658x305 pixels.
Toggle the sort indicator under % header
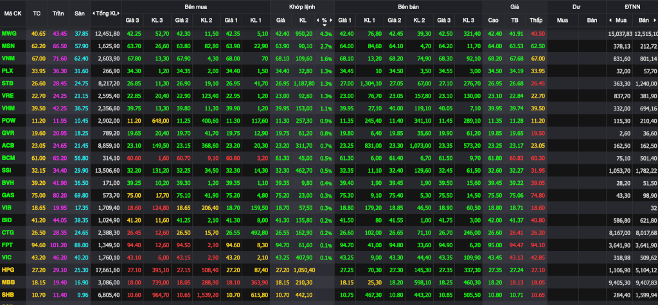(325, 25)
